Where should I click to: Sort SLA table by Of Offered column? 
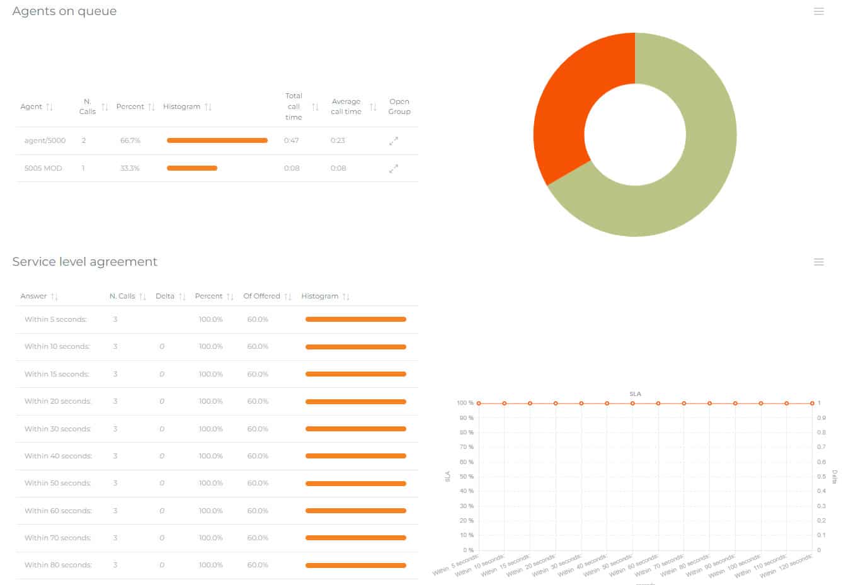[x=288, y=297]
